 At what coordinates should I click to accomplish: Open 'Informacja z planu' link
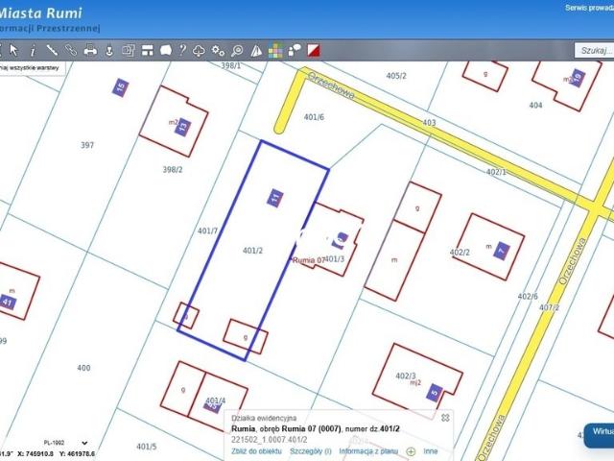pos(368,451)
